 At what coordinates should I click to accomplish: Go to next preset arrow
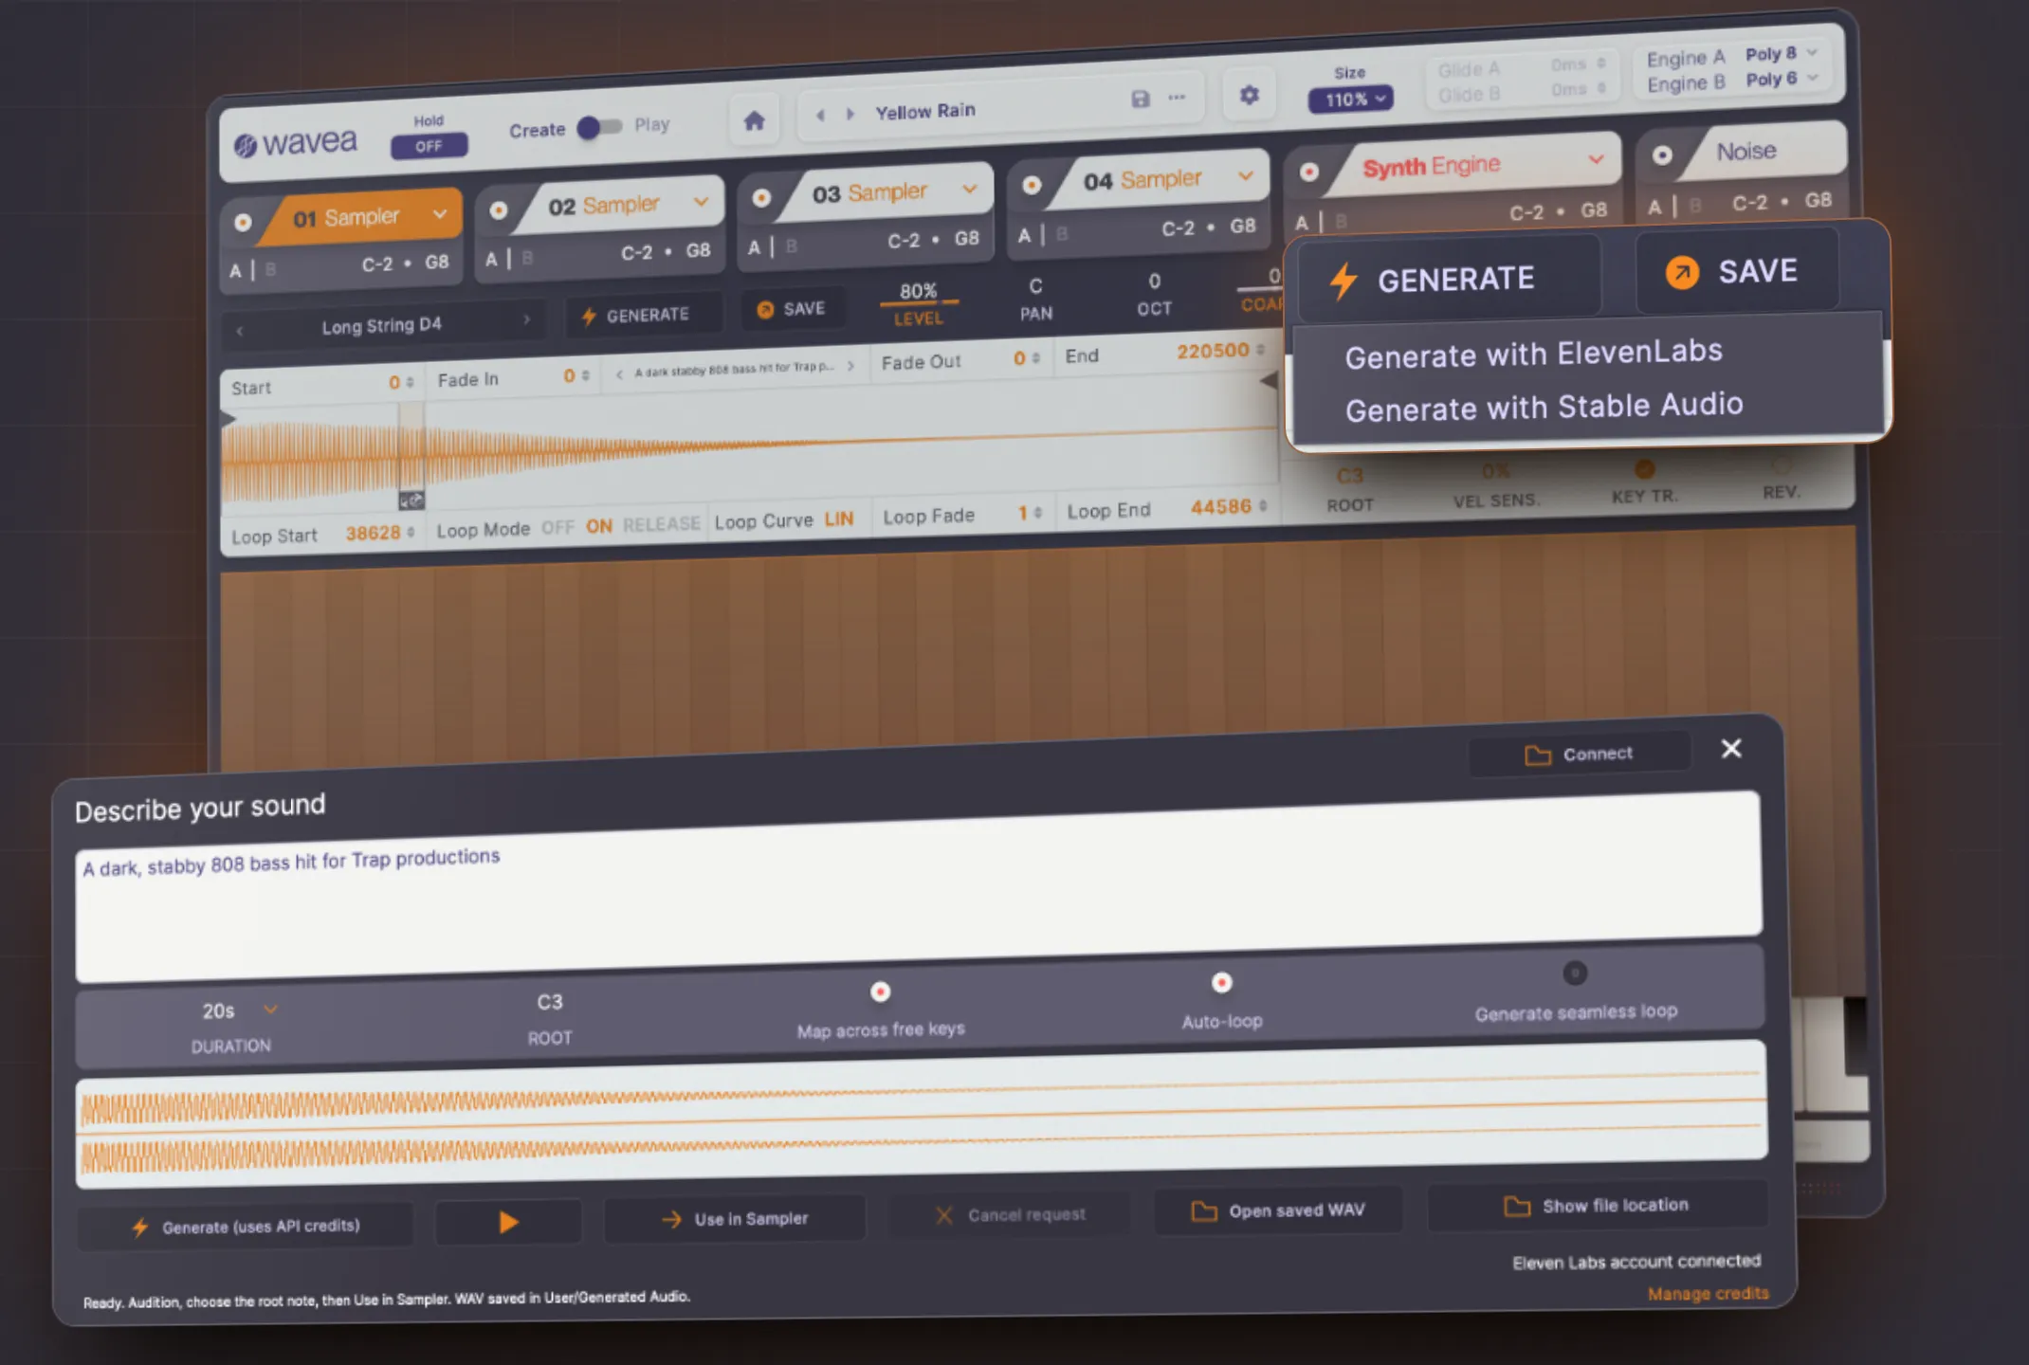[x=850, y=114]
